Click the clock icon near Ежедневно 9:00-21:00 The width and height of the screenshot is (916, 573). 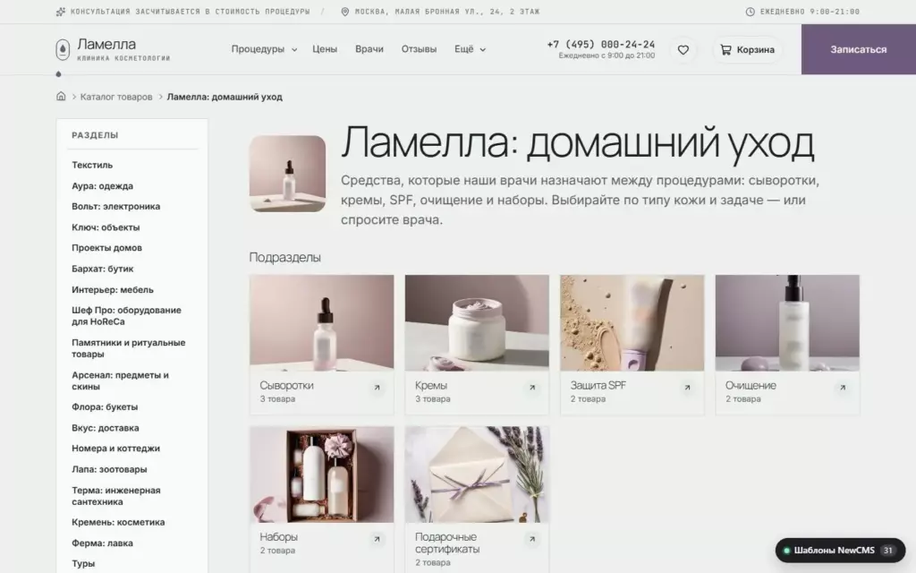(751, 12)
